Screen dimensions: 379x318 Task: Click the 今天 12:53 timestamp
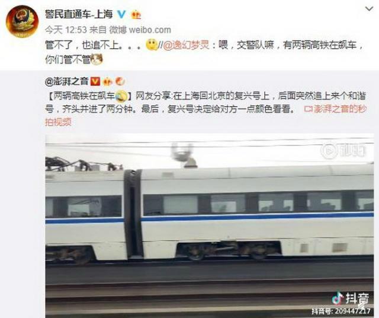(x=66, y=30)
